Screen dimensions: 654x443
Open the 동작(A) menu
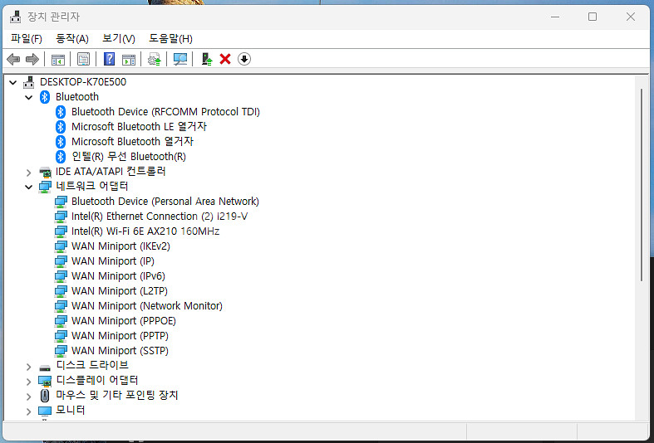72,38
